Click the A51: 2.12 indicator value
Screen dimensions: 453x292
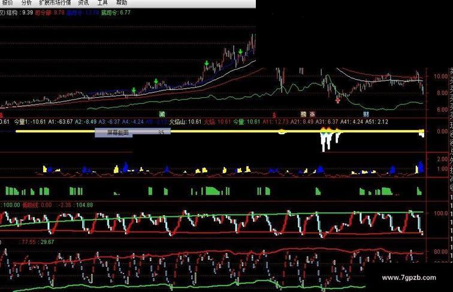click(377, 122)
